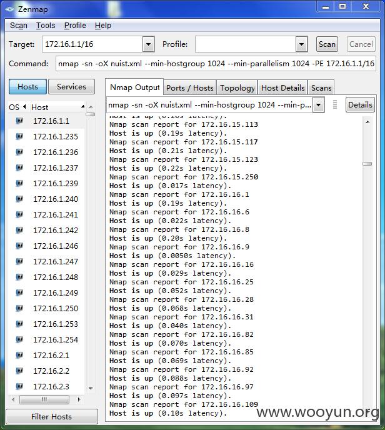The image size is (385, 430).
Task: Switch to the Nmap Output tab
Action: click(134, 87)
